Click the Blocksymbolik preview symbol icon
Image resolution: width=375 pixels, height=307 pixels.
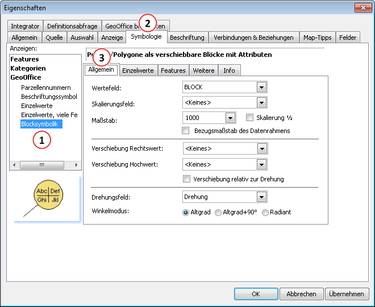click(x=48, y=196)
